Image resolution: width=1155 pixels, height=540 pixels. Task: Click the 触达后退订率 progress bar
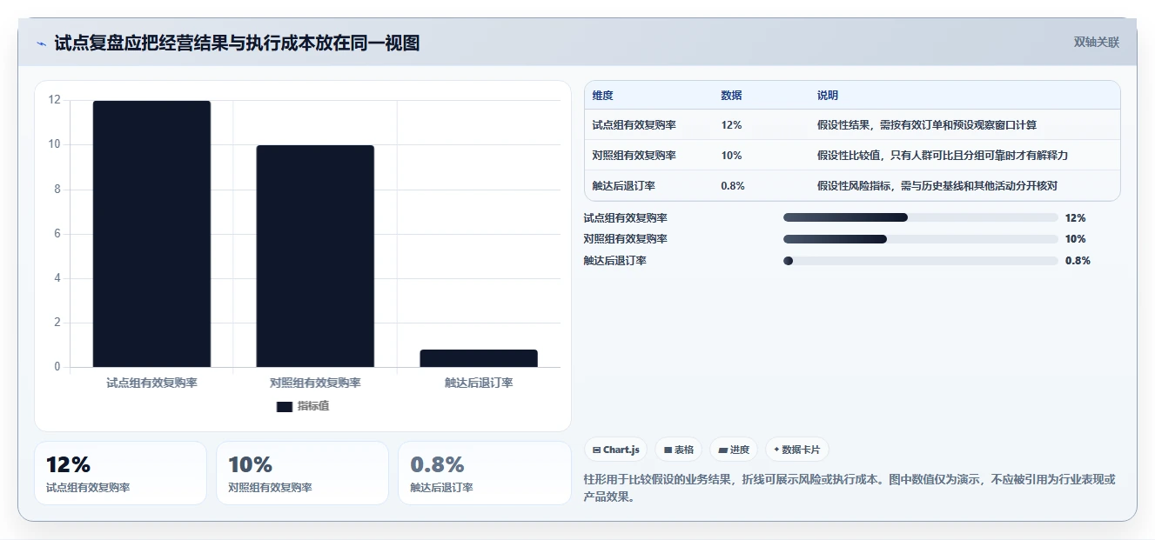[x=920, y=260]
